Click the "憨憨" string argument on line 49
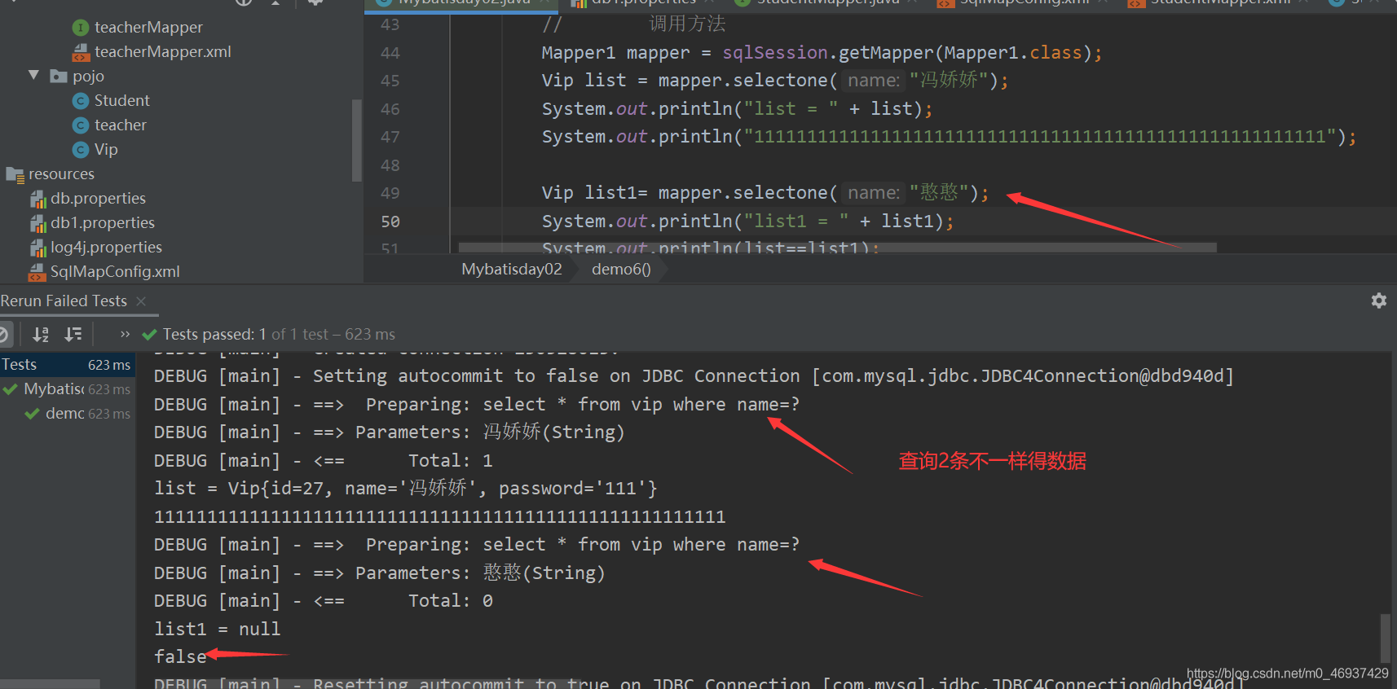 click(938, 193)
